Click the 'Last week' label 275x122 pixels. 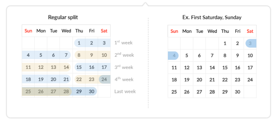[125, 91]
